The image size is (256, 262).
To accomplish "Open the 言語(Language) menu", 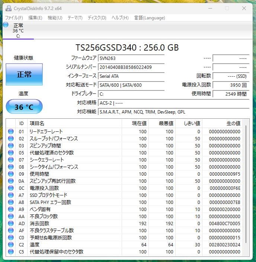I will pos(150,18).
